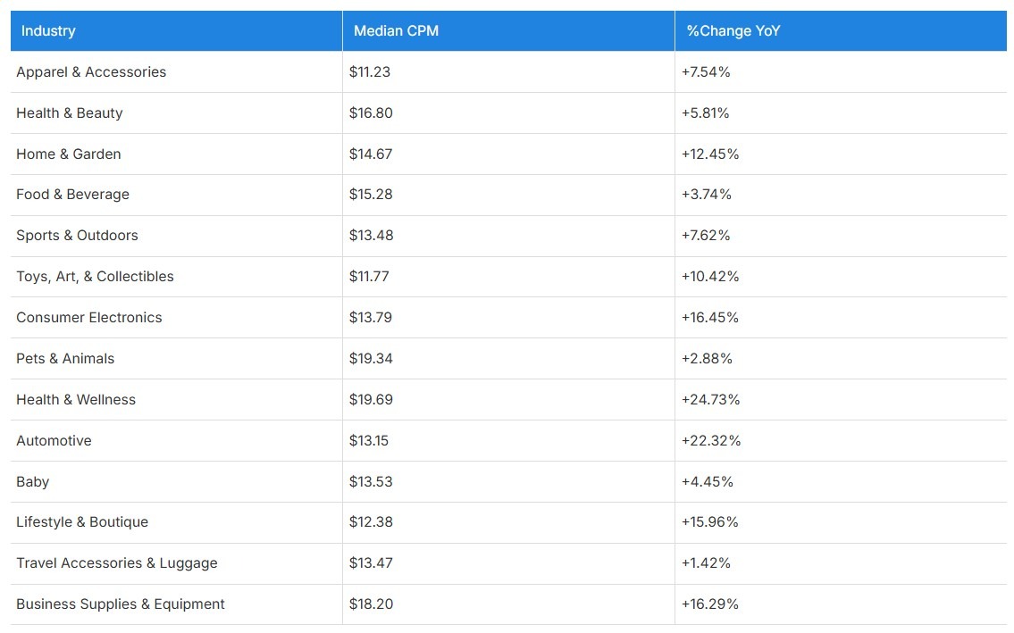Image resolution: width=1014 pixels, height=633 pixels.
Task: Click the Food & Beverage row label
Action: tap(72, 195)
